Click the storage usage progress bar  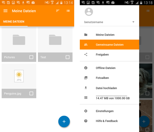tap(111, 96)
